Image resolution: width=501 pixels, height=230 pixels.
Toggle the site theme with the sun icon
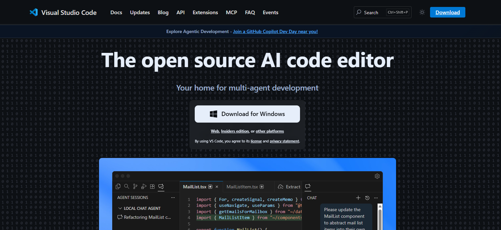[422, 12]
